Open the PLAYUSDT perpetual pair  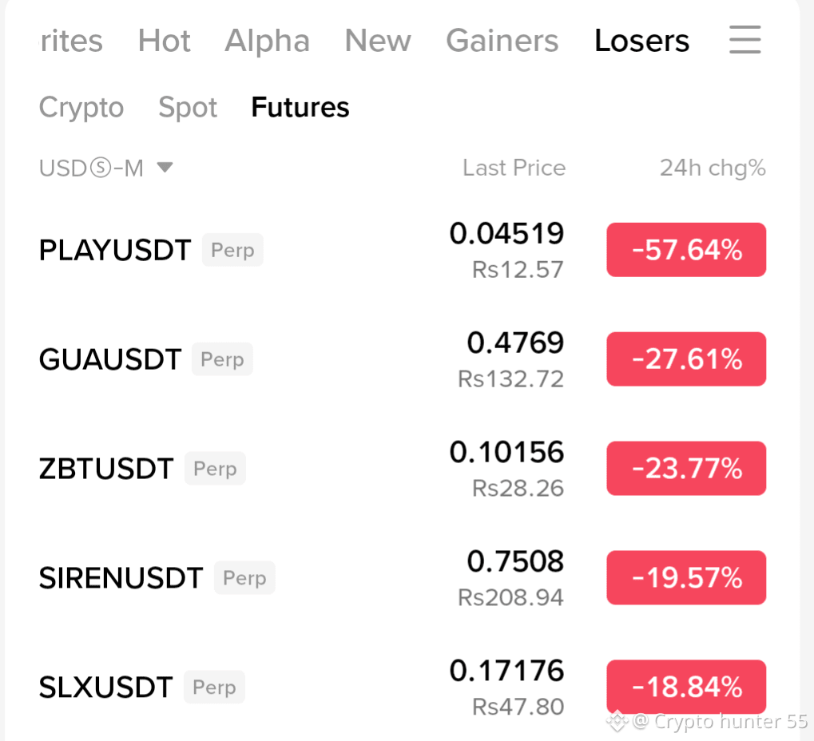point(403,250)
